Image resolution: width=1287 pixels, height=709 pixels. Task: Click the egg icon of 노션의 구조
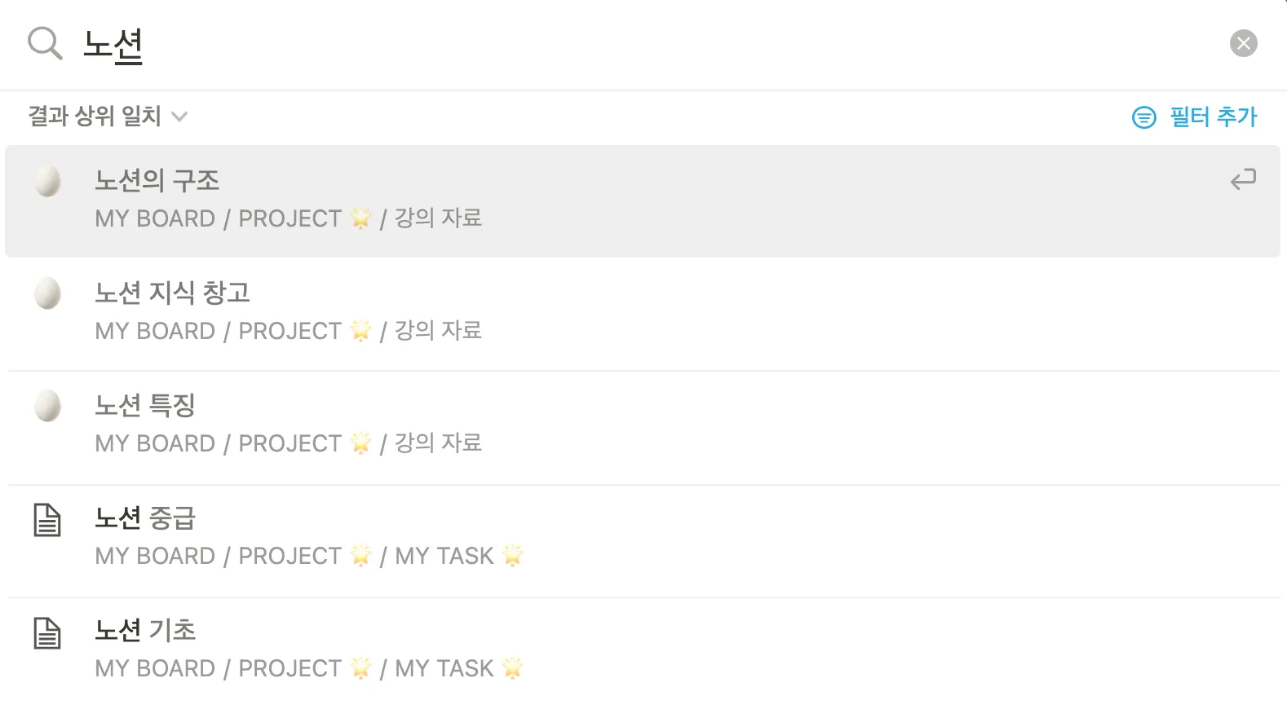coord(47,181)
